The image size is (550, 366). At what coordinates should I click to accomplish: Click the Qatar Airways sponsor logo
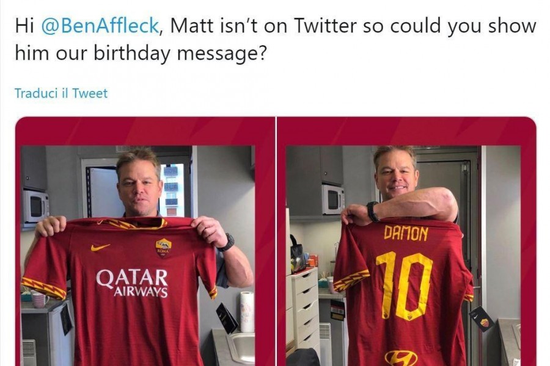(132, 283)
